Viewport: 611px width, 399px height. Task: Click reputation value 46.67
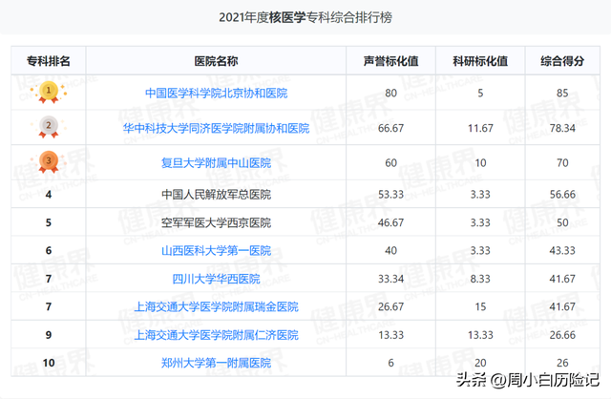tap(390, 222)
